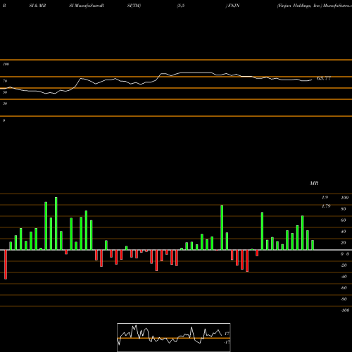The width and height of the screenshot is (352, 352).
Task: Click the MR axis label -20
Action: pyautogui.click(x=344, y=265)
